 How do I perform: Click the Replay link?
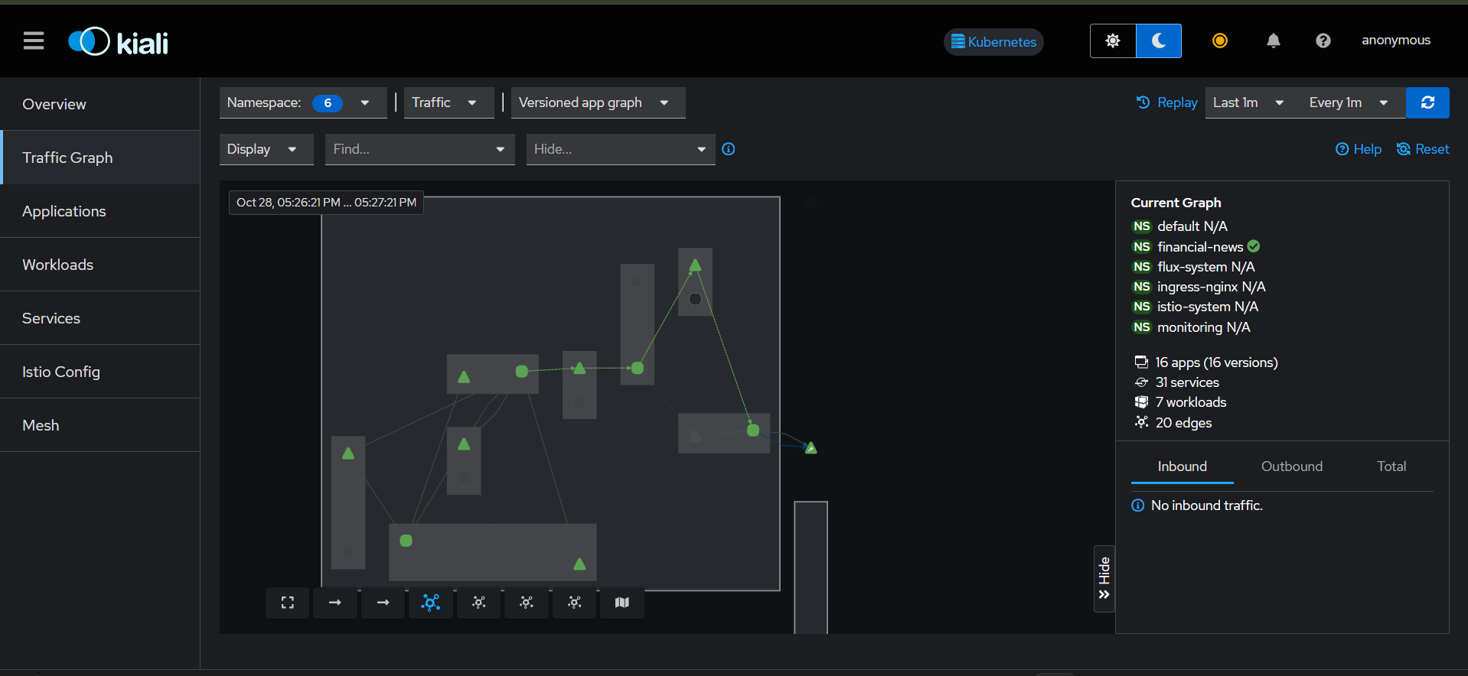[1167, 102]
